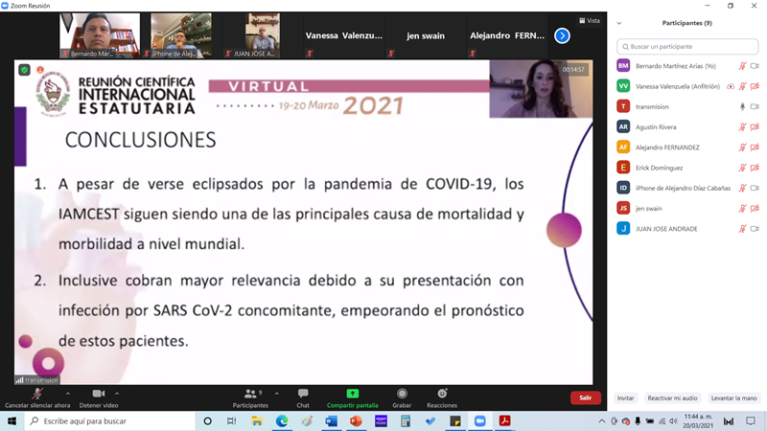
Task: Open notification center icon in taskbar
Action: click(x=751, y=420)
